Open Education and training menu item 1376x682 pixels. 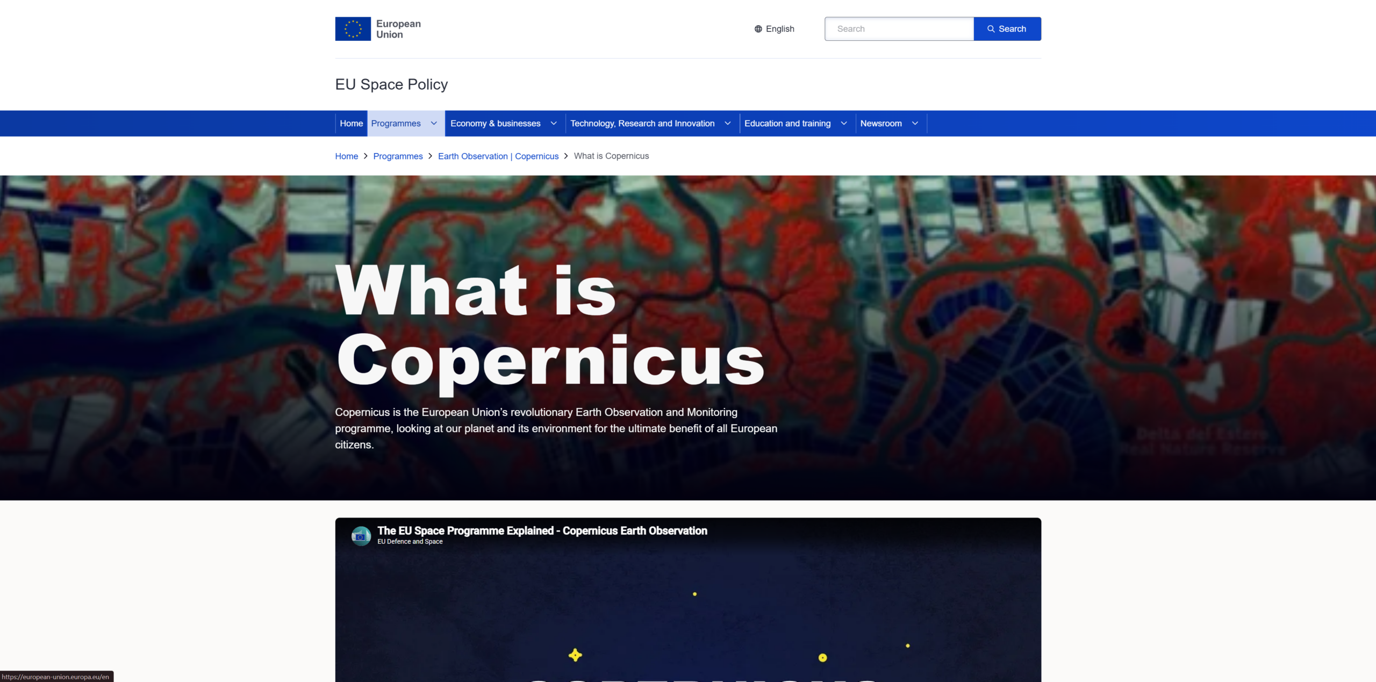click(787, 124)
